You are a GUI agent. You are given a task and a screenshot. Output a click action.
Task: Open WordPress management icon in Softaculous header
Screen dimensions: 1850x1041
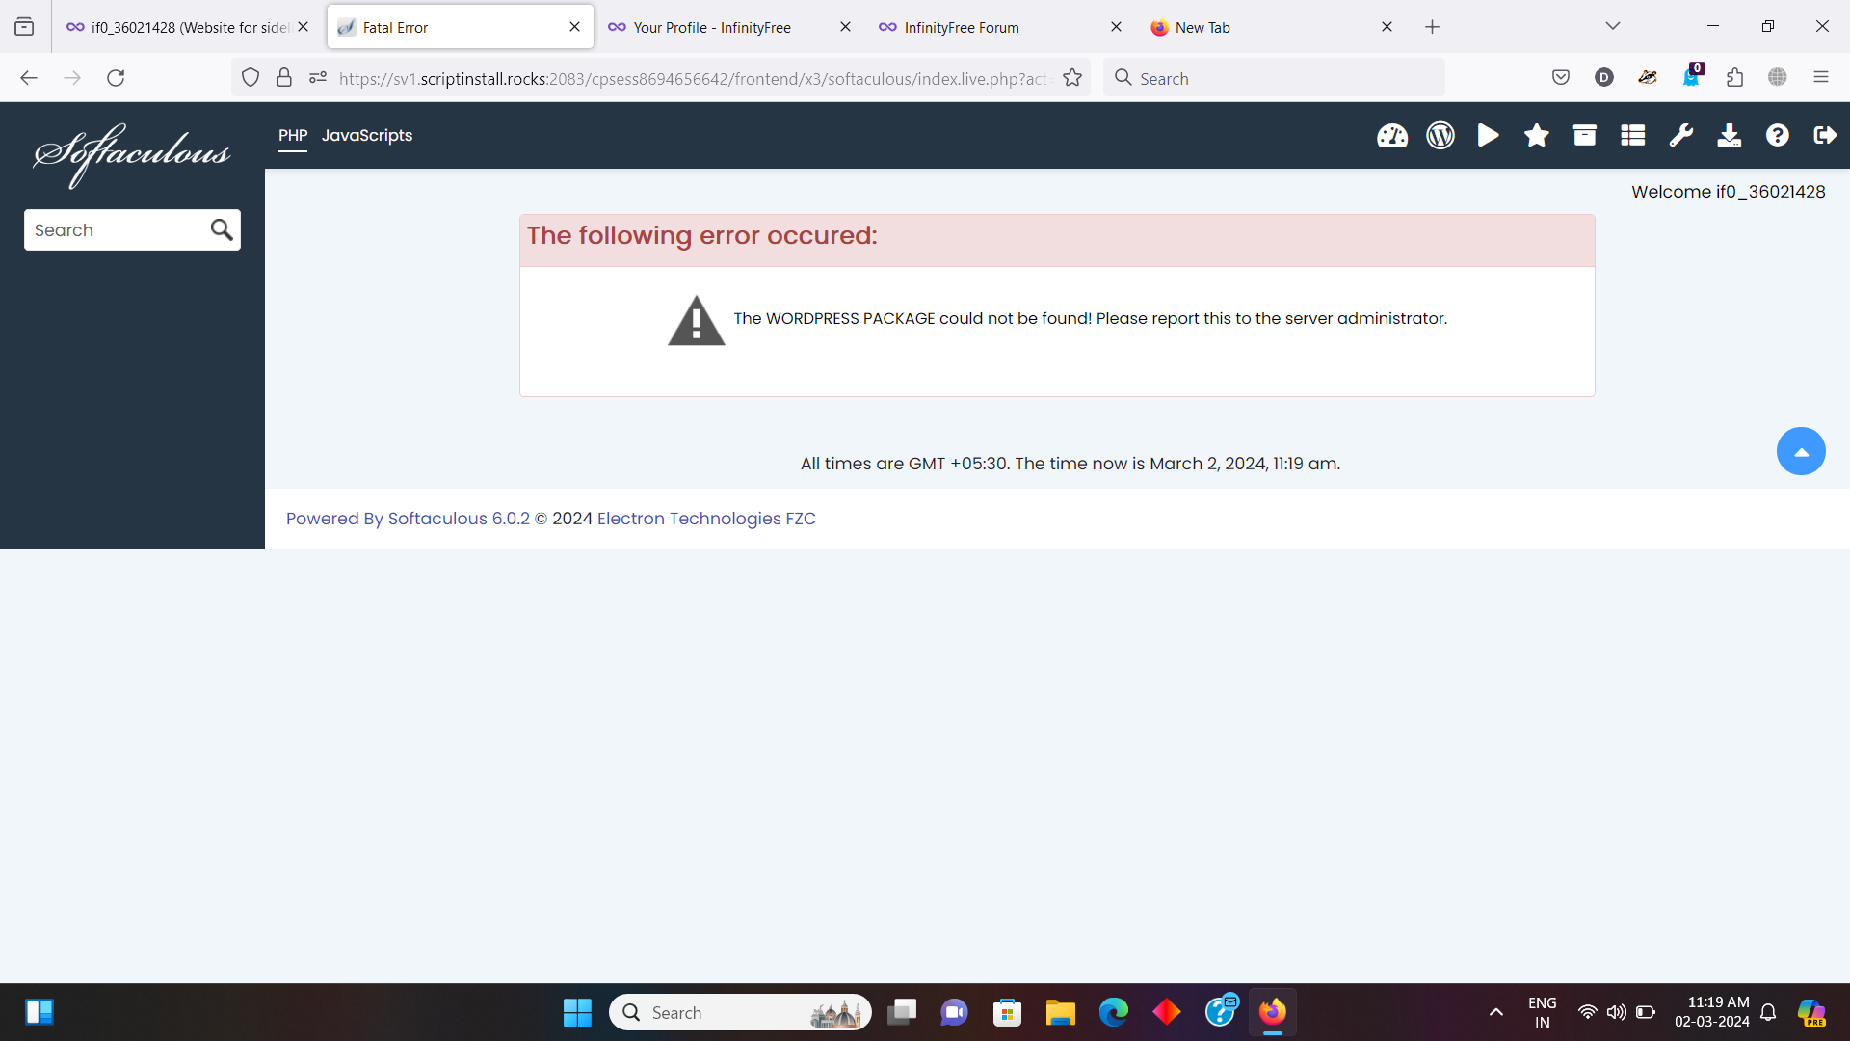point(1440,136)
